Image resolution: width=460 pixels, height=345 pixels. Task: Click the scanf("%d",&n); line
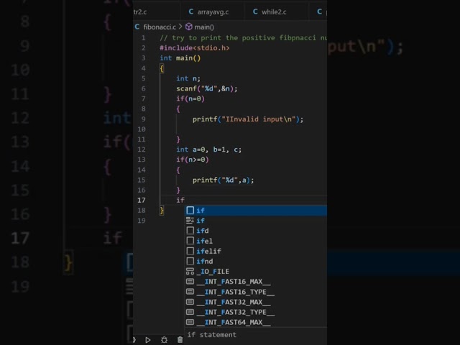coord(206,88)
